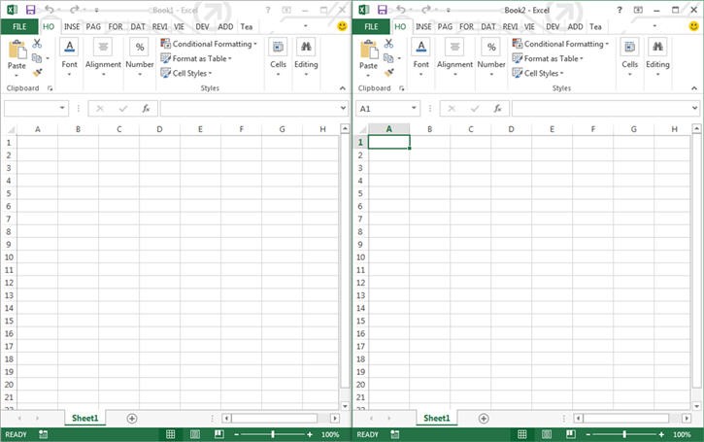
Task: Select the Sheet1 tab in Book1 window
Action: [x=84, y=418]
